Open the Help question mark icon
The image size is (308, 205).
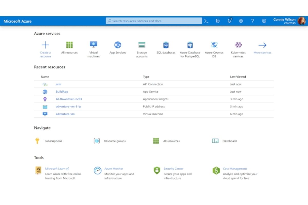[253, 21]
